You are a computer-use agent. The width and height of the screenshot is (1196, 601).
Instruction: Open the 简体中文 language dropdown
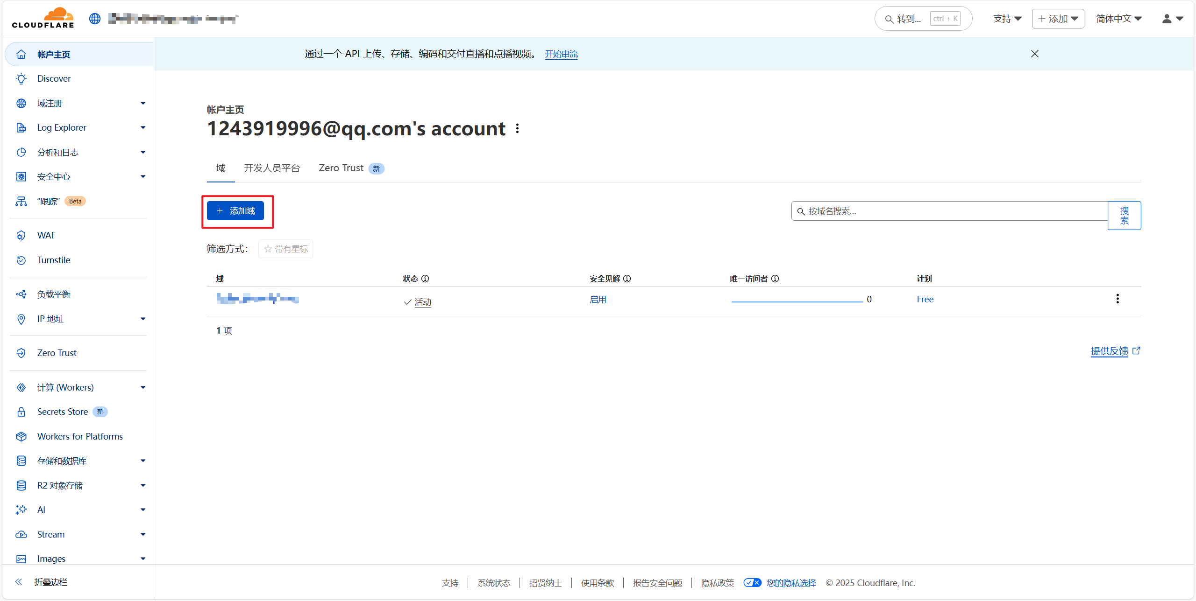click(1119, 19)
